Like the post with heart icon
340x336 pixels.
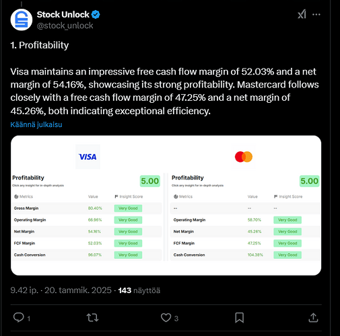[x=166, y=318]
